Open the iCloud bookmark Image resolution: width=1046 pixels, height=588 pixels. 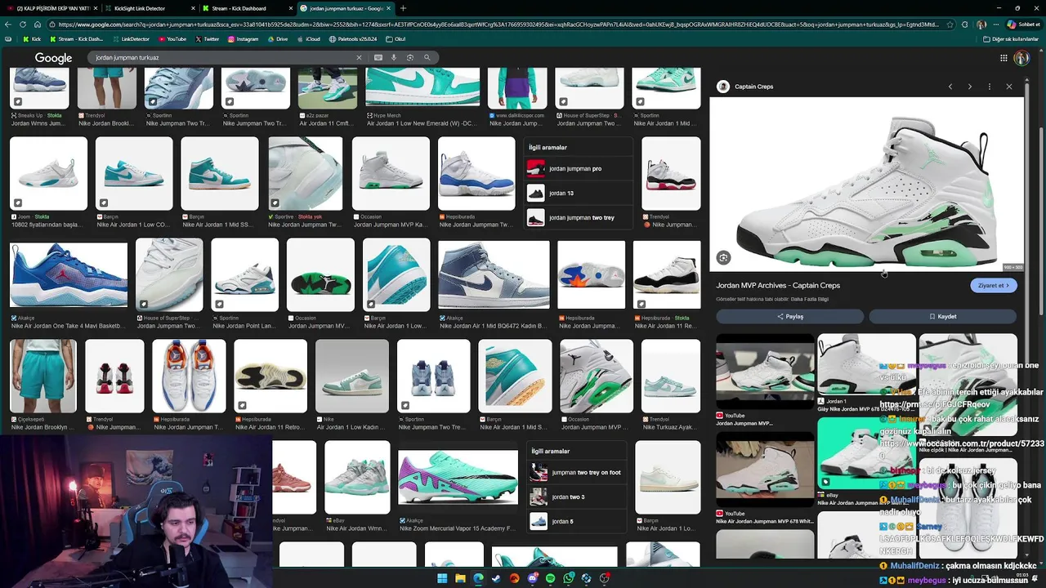307,39
